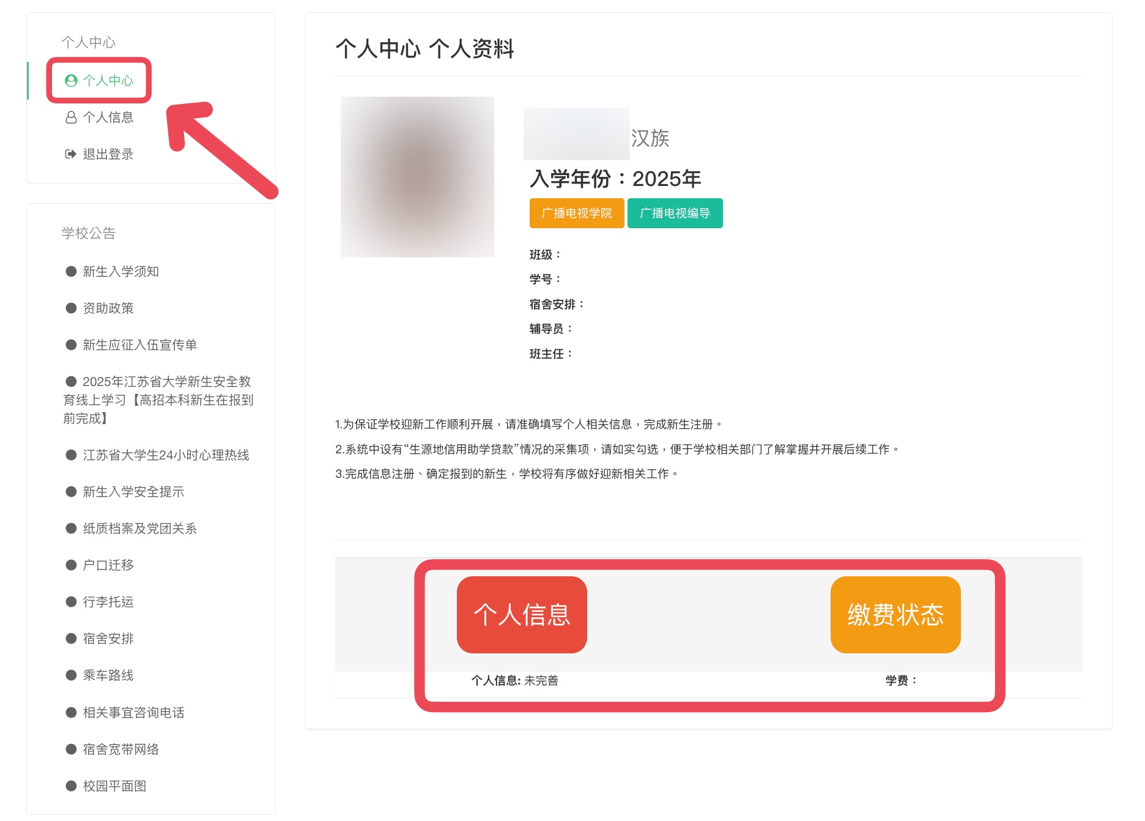Click the bullet icon next to 校园平面图

(x=71, y=786)
